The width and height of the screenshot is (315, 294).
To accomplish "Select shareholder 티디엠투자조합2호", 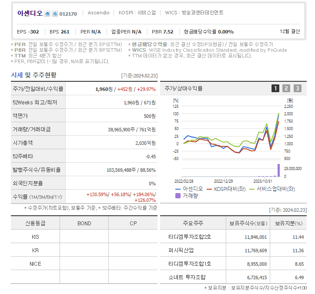I will click(x=190, y=237).
